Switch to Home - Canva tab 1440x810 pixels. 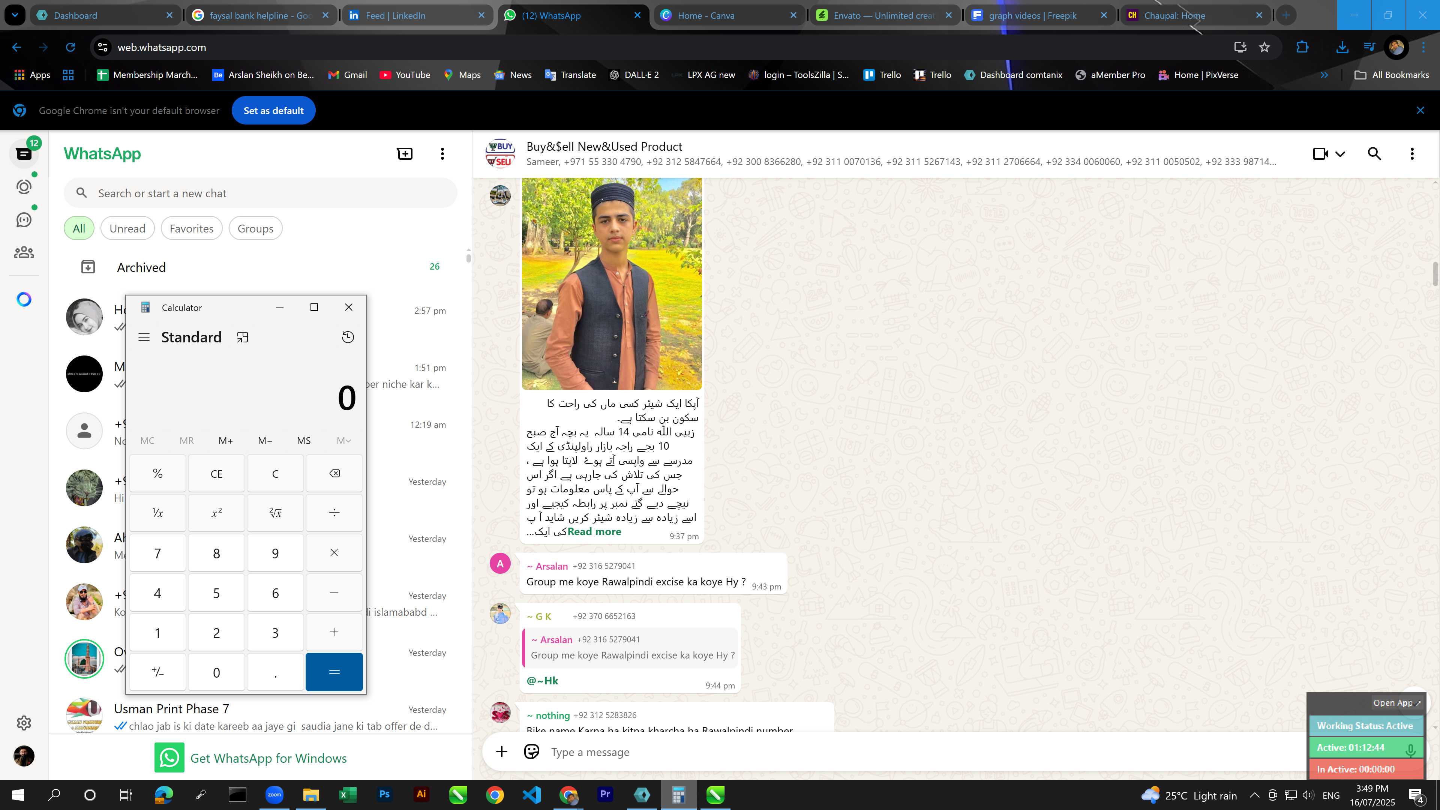[728, 15]
